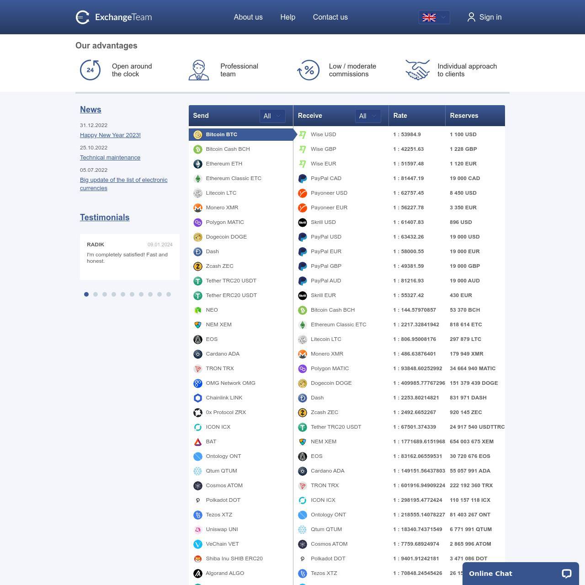This screenshot has height=585, width=585.
Task: Click the Monero XMR icon in Send list
Action: pyautogui.click(x=198, y=207)
